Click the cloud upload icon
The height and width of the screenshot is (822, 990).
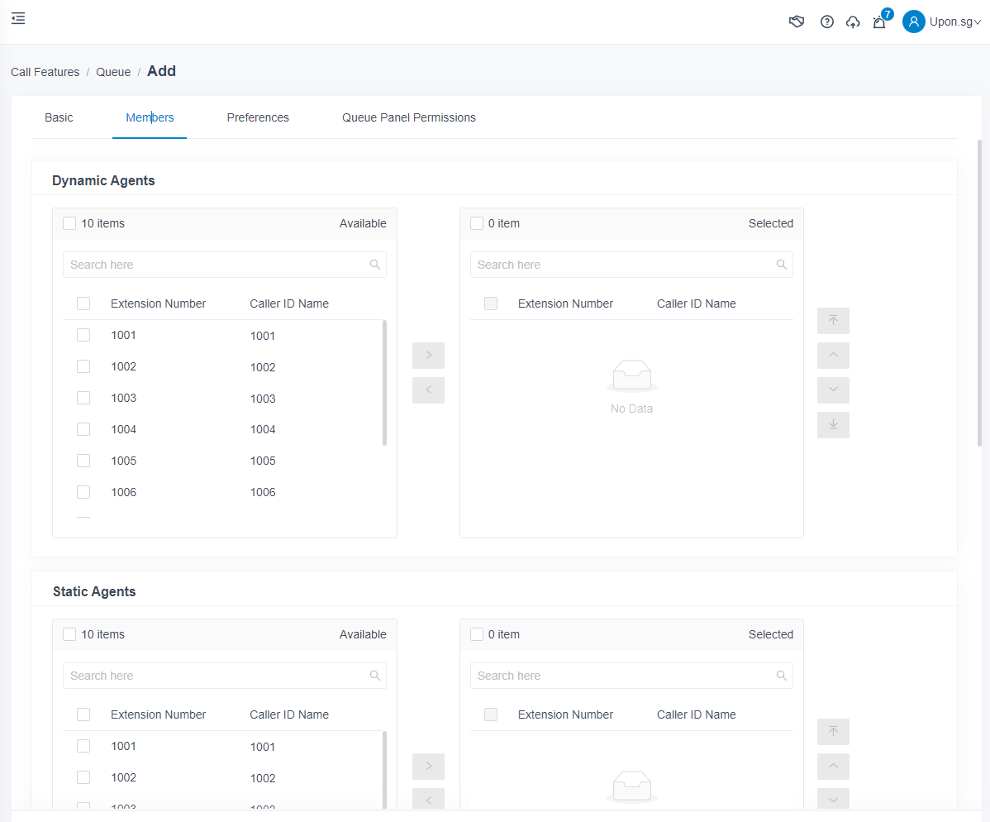(x=853, y=22)
